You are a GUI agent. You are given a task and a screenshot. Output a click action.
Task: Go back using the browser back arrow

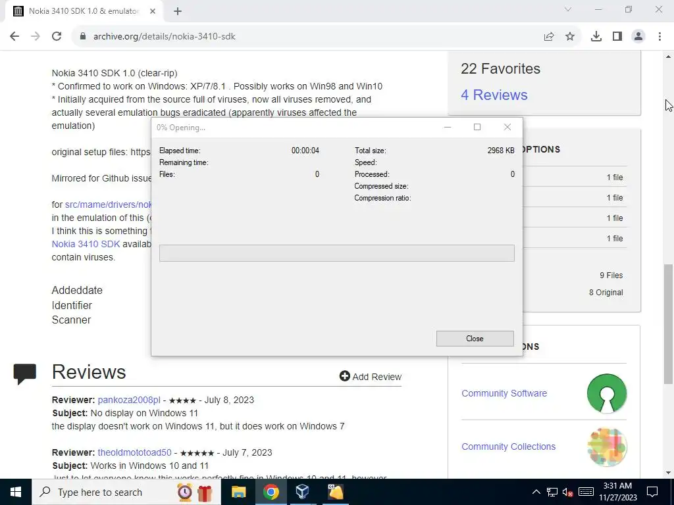click(14, 37)
